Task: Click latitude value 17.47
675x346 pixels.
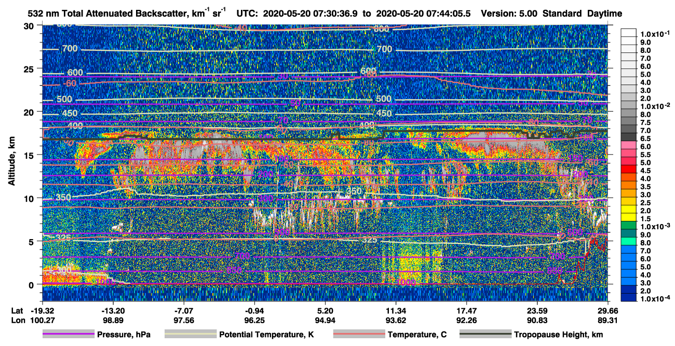Action: [466, 311]
